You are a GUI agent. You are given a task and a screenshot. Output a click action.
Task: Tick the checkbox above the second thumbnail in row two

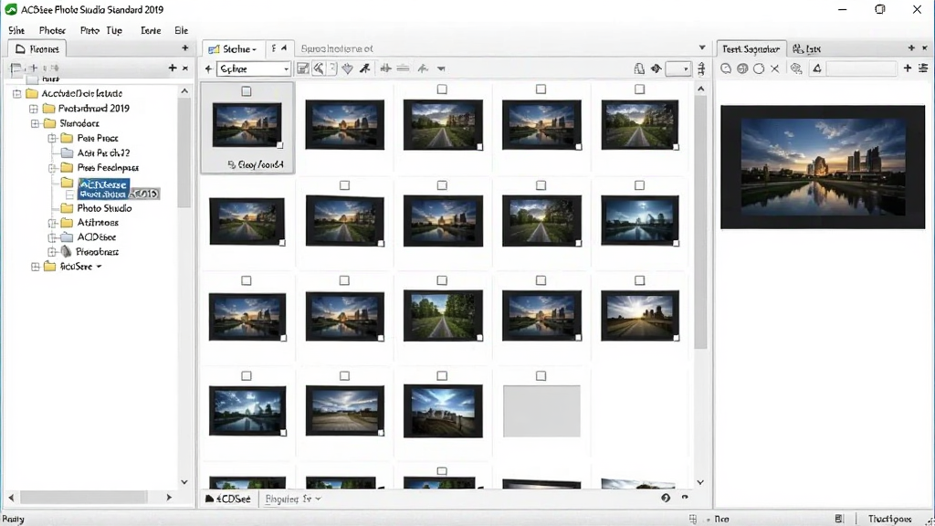pos(344,185)
